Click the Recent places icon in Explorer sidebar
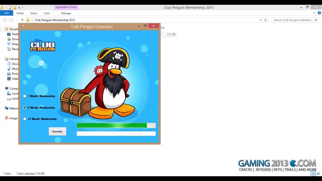The height and width of the screenshot is (181, 322). [x=9, y=49]
